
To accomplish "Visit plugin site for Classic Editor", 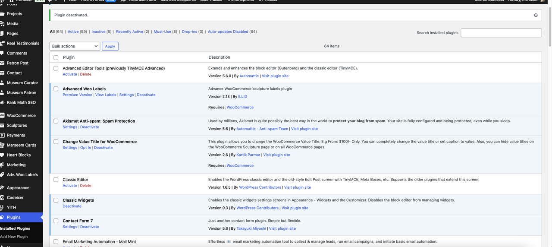I will (x=298, y=187).
